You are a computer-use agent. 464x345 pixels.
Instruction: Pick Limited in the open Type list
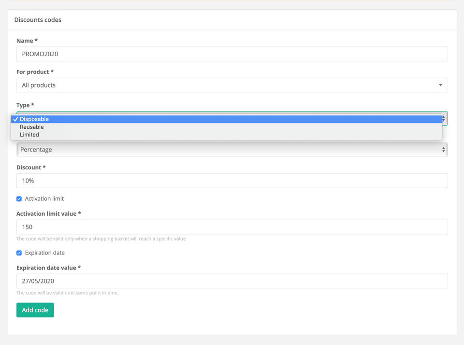pos(29,135)
